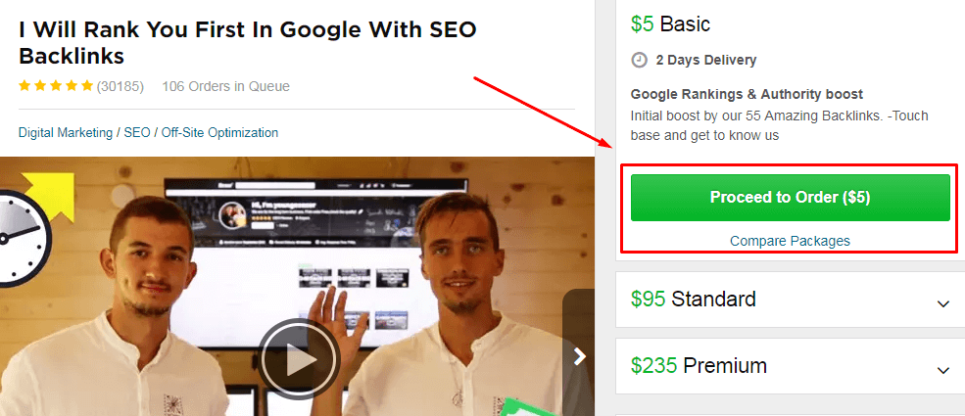Open the SEO breadcrumb link
The image size is (965, 416).
click(136, 132)
